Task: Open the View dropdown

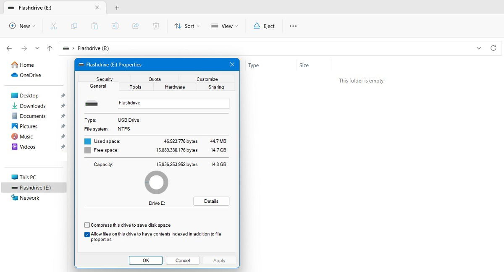Action: [225, 26]
